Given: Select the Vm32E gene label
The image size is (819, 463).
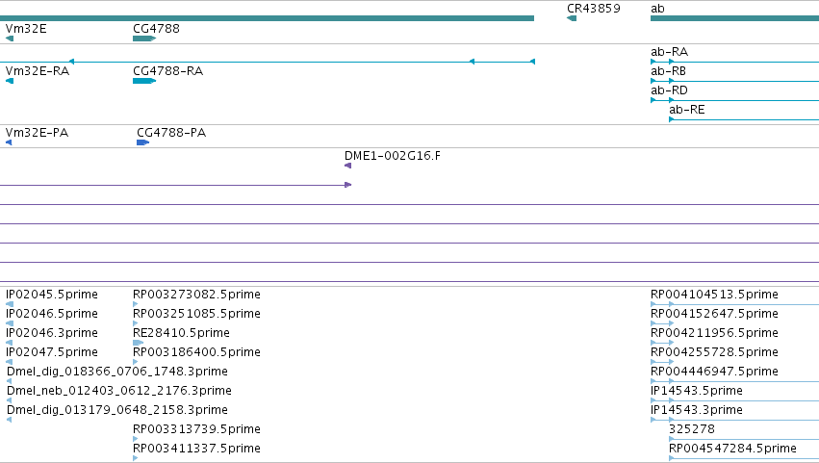Looking at the screenshot, I should pos(26,28).
